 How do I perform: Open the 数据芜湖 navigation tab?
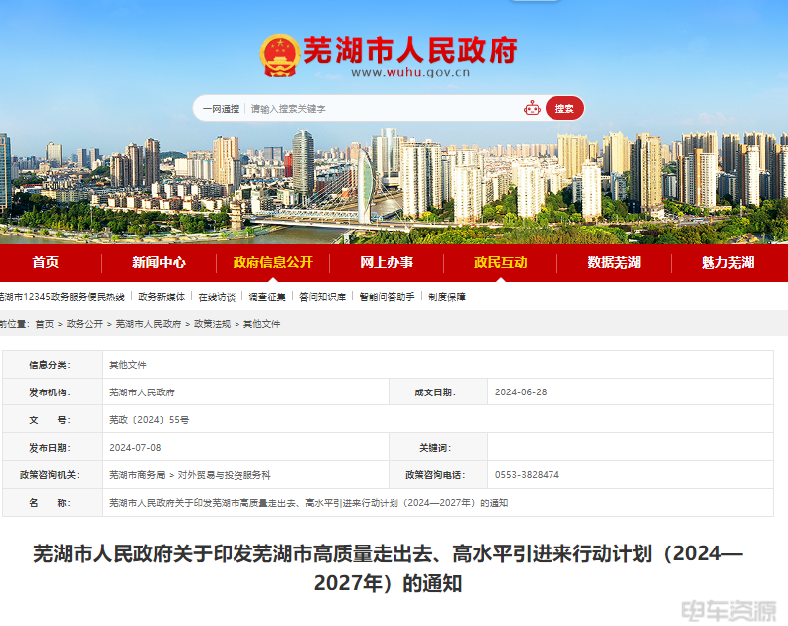coord(614,262)
